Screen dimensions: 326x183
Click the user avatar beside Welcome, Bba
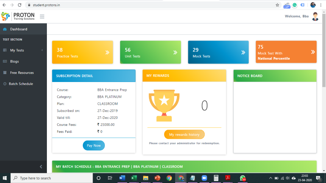coord(315,16)
